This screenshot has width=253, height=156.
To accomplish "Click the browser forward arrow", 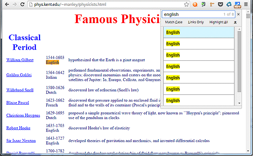I will pos(15,4).
